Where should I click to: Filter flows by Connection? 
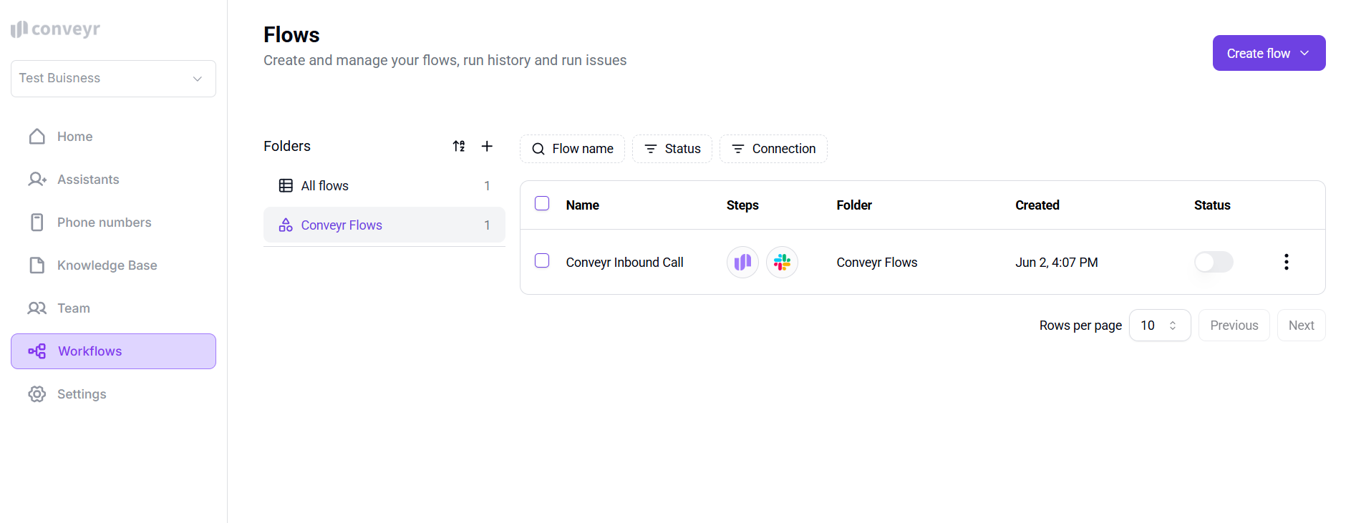[x=773, y=149]
